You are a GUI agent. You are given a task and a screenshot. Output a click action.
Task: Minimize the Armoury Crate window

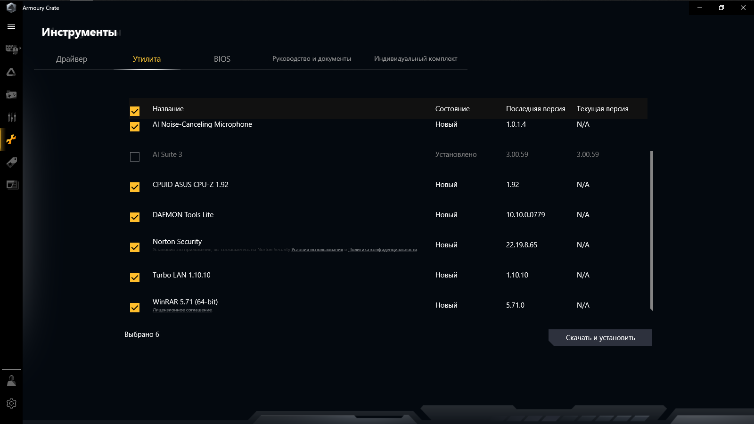coord(700,8)
